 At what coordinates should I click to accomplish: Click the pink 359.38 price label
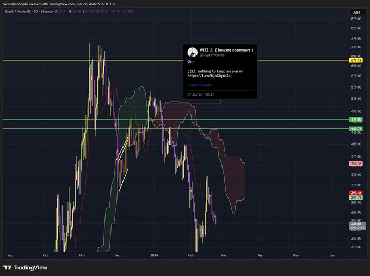click(356, 164)
